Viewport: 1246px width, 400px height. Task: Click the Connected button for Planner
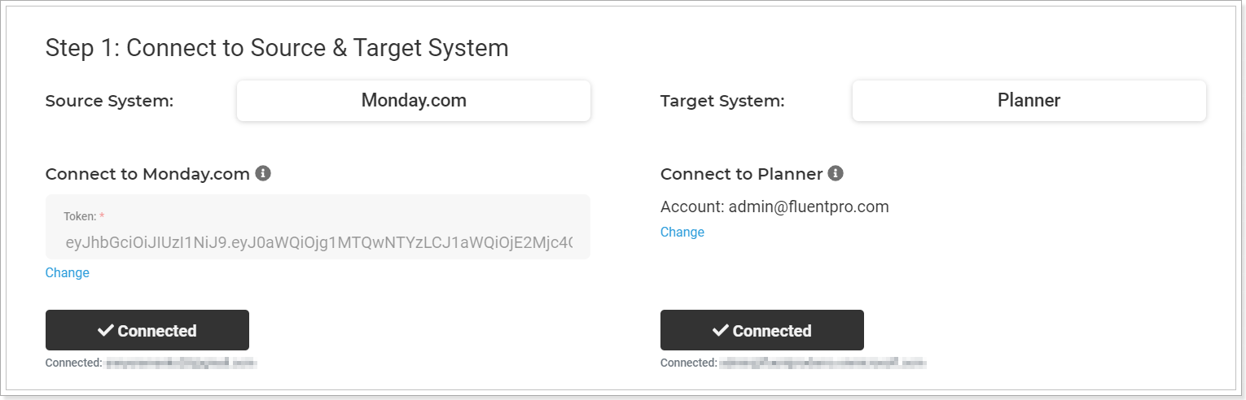[762, 330]
